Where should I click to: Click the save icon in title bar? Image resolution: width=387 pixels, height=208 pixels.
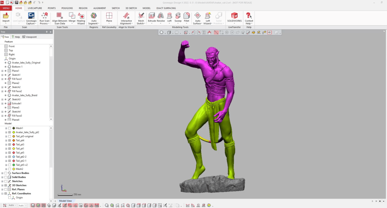[17, 3]
